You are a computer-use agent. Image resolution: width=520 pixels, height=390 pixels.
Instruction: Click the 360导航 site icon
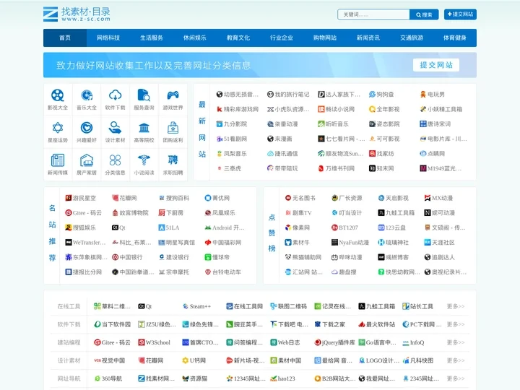click(97, 378)
